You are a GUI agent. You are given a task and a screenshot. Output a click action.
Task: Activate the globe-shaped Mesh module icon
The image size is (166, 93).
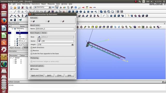pyautogui.click(x=75, y=7)
